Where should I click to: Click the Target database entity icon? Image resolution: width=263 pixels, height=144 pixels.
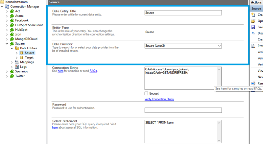(22, 57)
